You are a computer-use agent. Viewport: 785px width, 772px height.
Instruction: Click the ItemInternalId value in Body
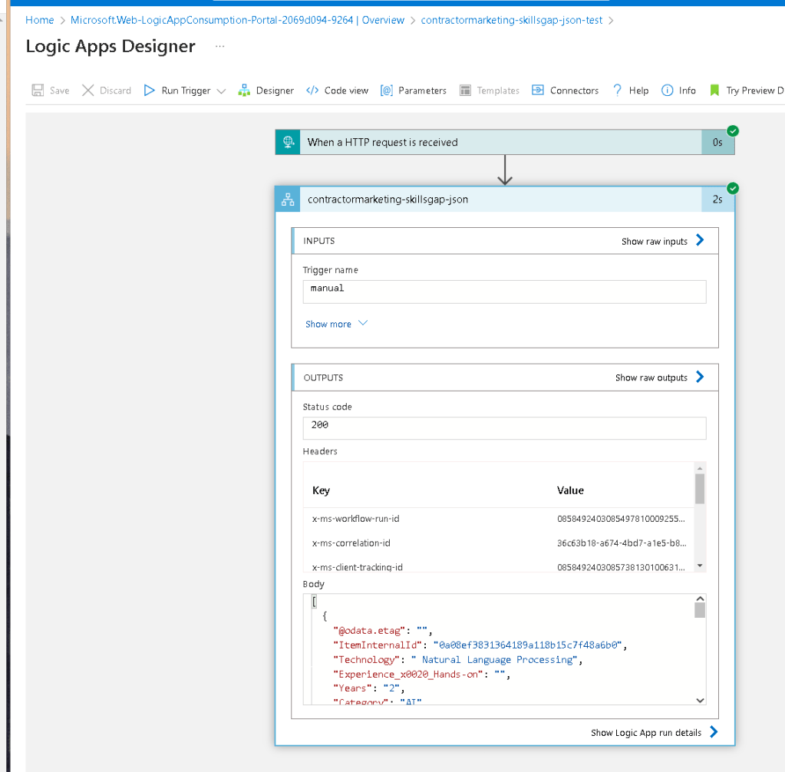click(x=528, y=645)
